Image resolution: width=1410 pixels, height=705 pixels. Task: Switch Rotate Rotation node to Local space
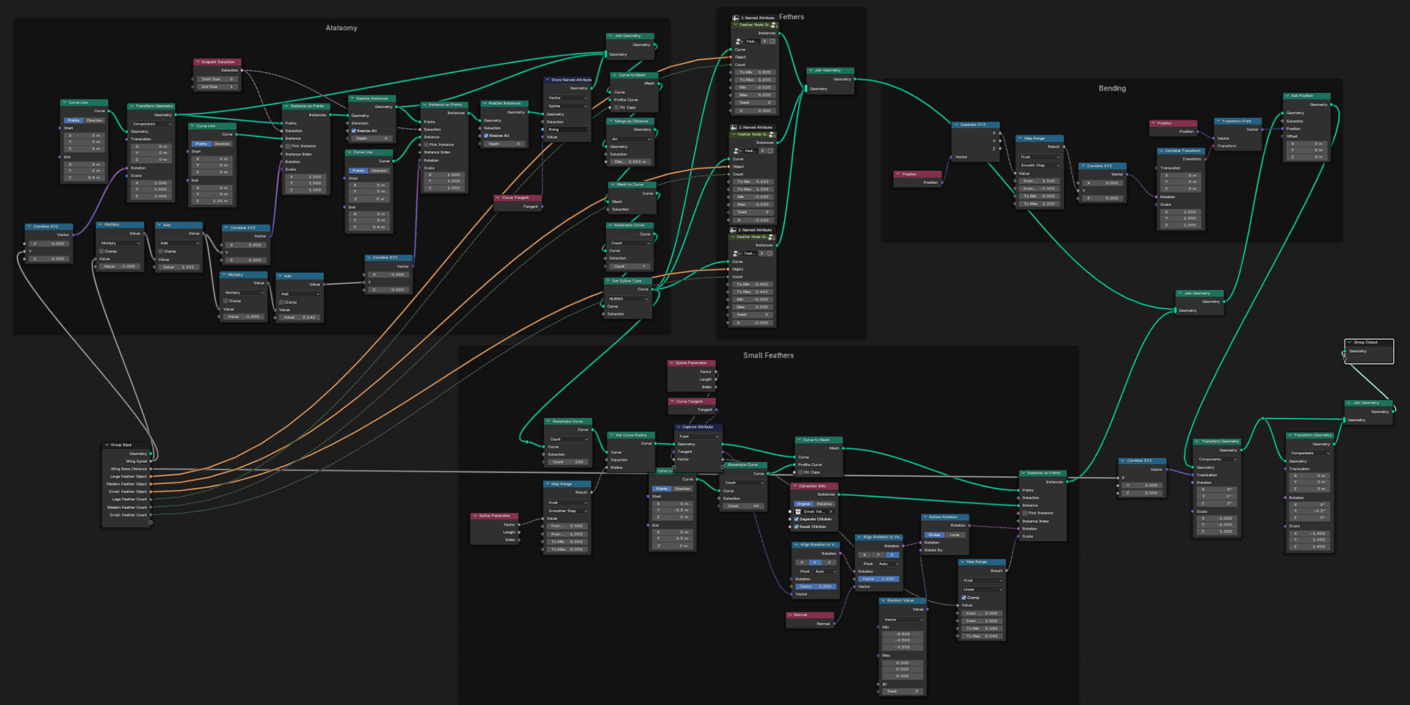point(955,535)
